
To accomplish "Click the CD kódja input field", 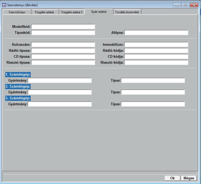I will pos(156,56).
